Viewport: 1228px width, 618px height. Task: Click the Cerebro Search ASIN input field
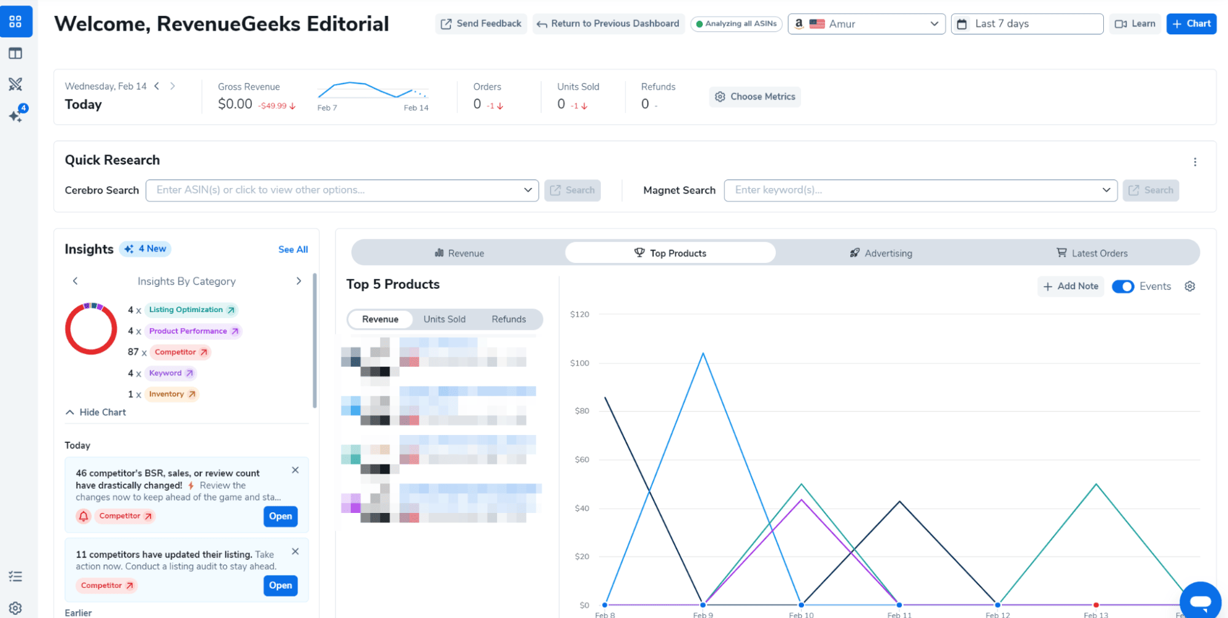[335, 190]
